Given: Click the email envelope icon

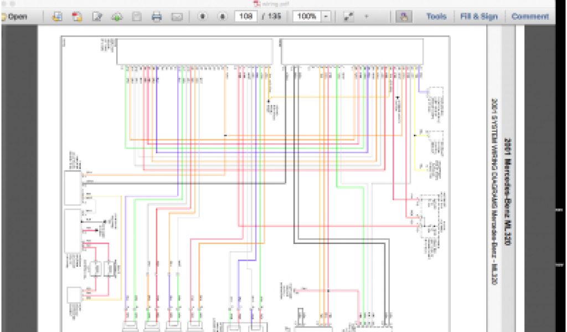Looking at the screenshot, I should coord(177,17).
